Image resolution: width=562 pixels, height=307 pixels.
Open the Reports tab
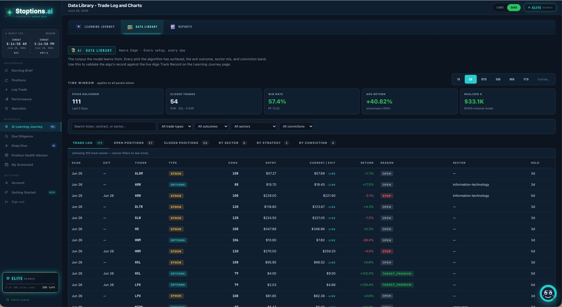pos(181,27)
